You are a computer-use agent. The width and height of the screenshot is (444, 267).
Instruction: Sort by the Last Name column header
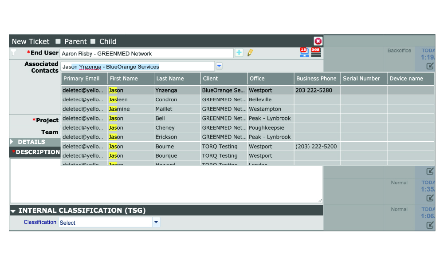tap(170, 79)
